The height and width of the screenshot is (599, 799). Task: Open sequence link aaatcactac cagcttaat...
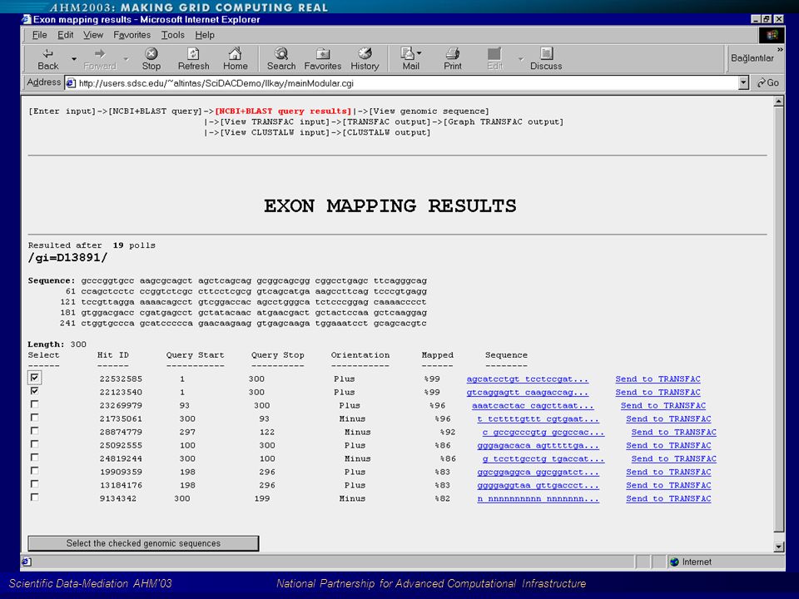533,405
